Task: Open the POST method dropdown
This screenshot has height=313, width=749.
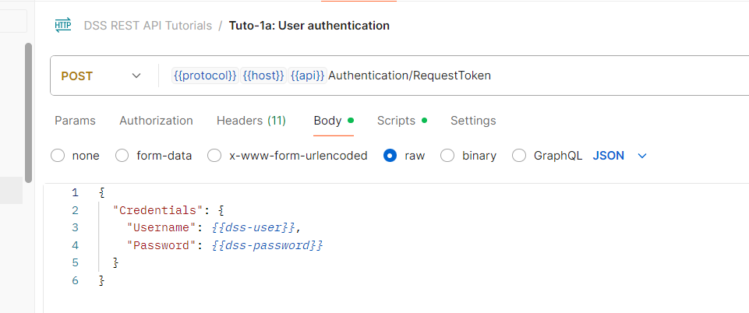Action: 101,76
